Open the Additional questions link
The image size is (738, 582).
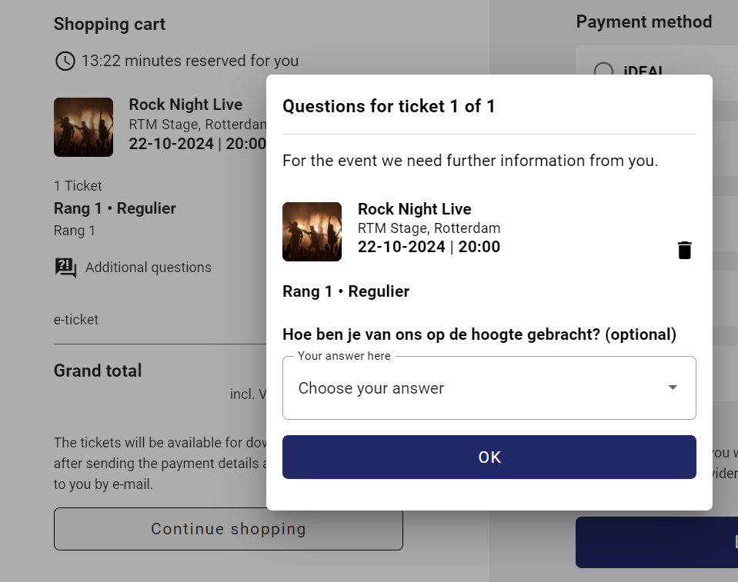[x=148, y=268]
